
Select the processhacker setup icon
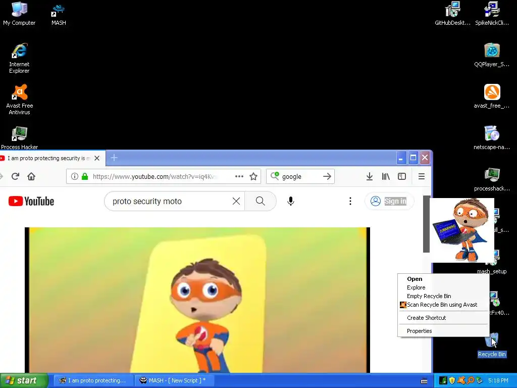tap(492, 179)
